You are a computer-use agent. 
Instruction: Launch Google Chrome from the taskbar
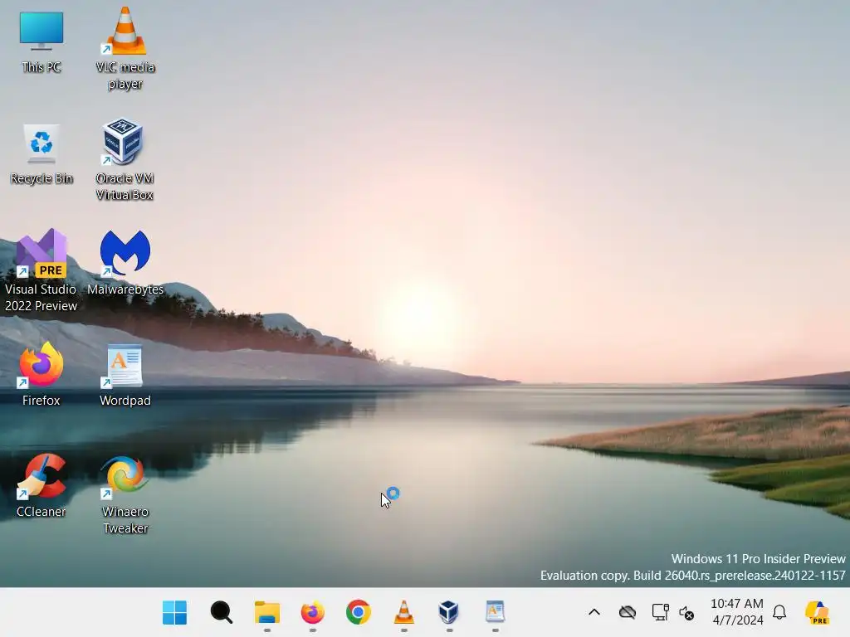[x=359, y=613]
